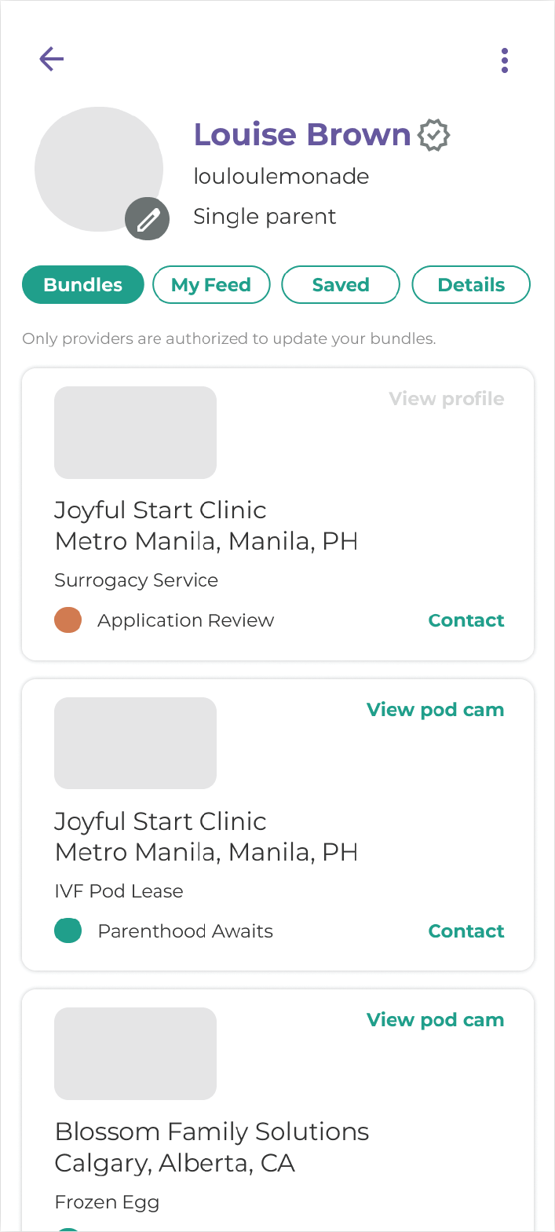Tap the pencil edit-photo icon

[148, 219]
